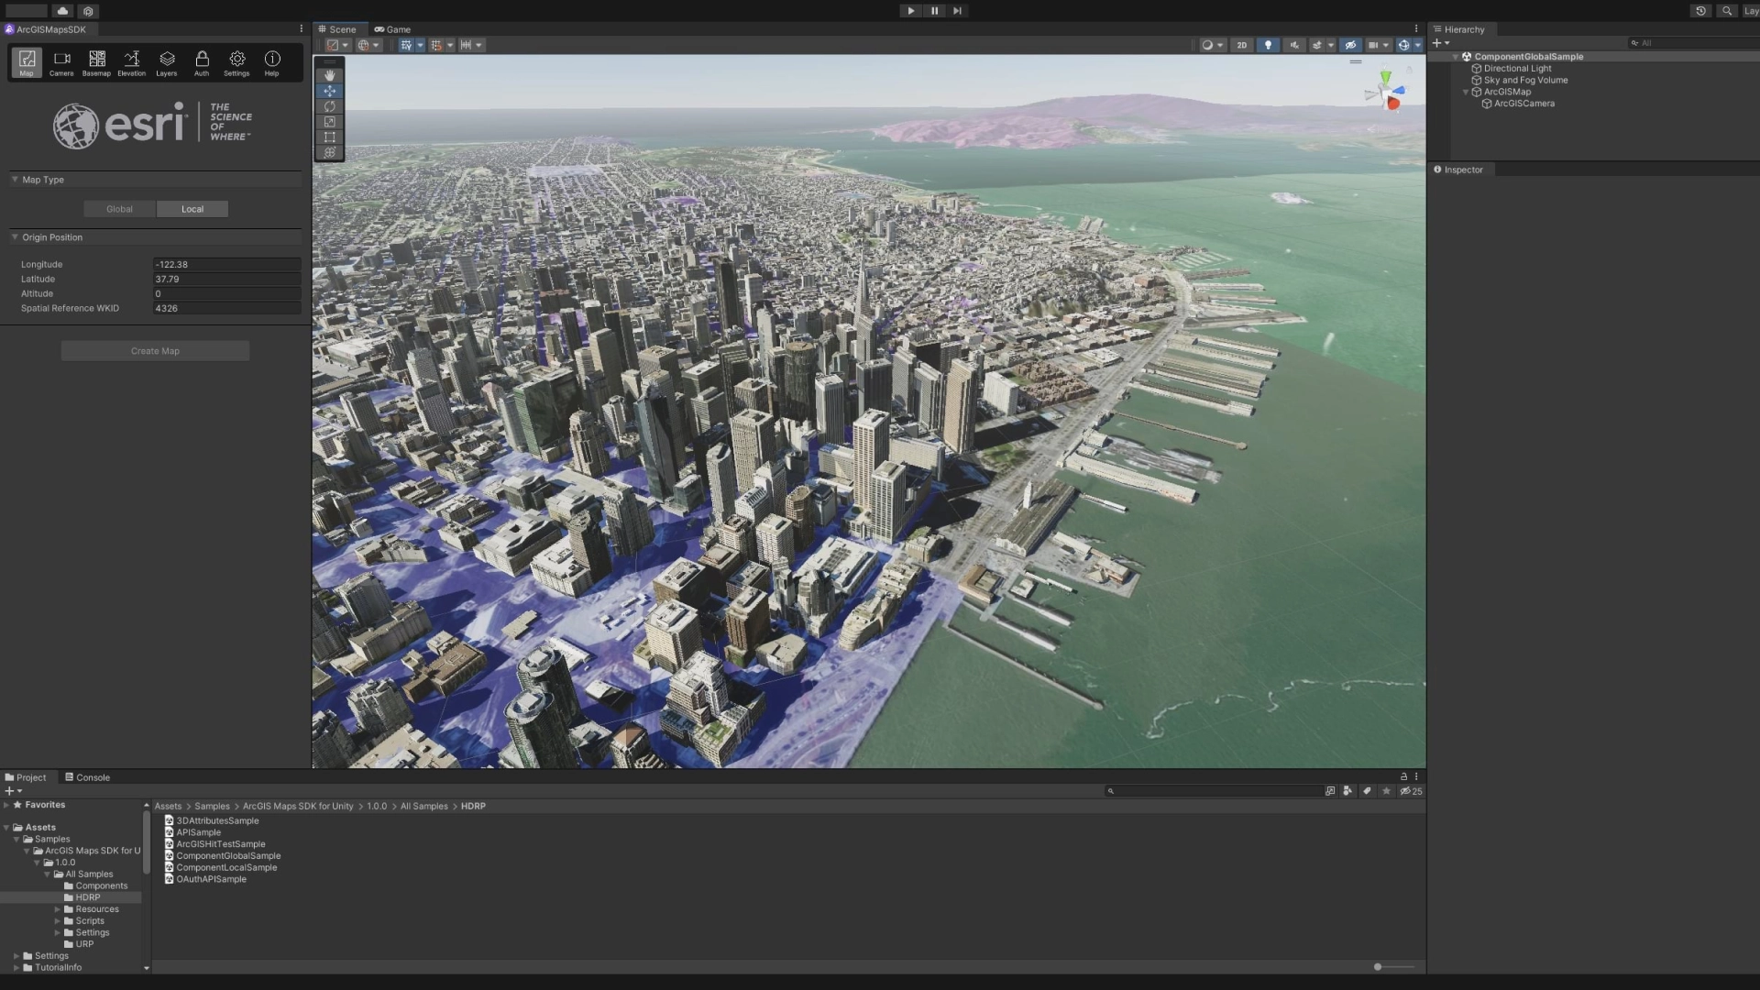Collapse the Origin Position section
Image resolution: width=1760 pixels, height=990 pixels.
click(15, 237)
